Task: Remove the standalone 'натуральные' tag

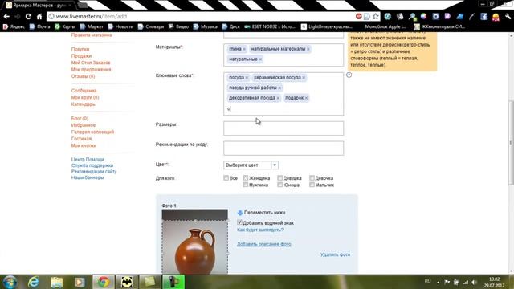Action: tap(260, 59)
